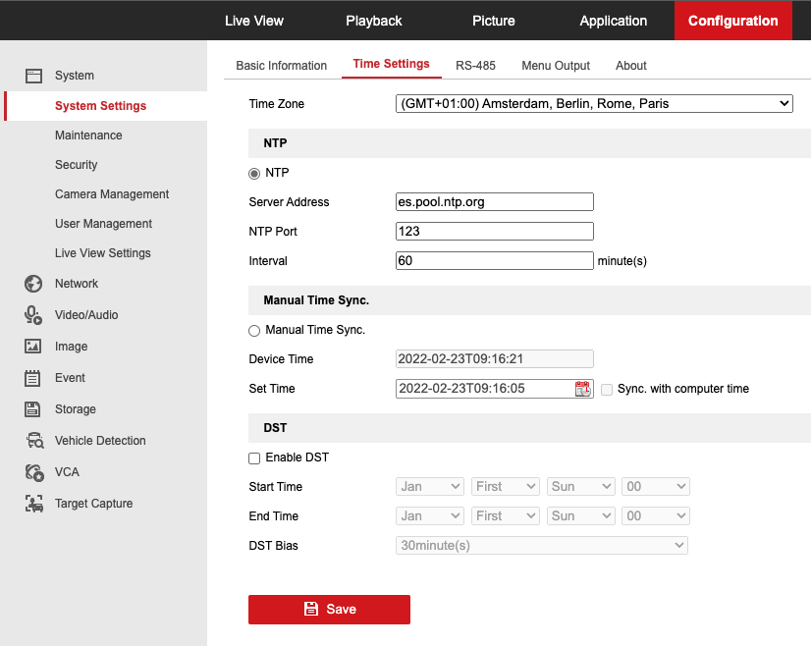This screenshot has width=811, height=646.
Task: Open the Set Time calendar picker icon
Action: pyautogui.click(x=583, y=389)
